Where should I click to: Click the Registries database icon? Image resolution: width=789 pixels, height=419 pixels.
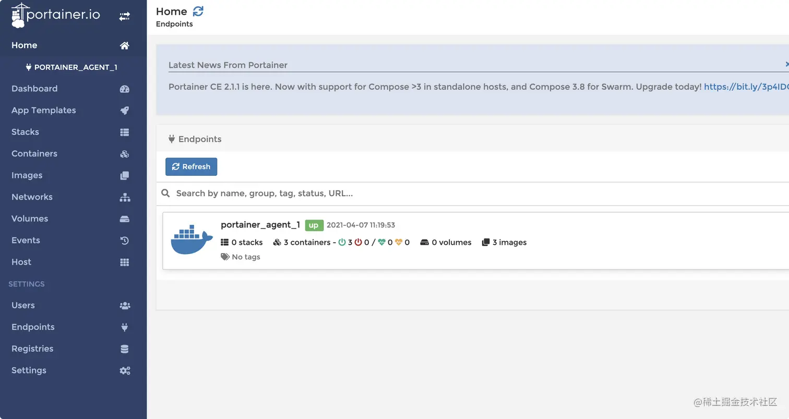[x=124, y=349]
